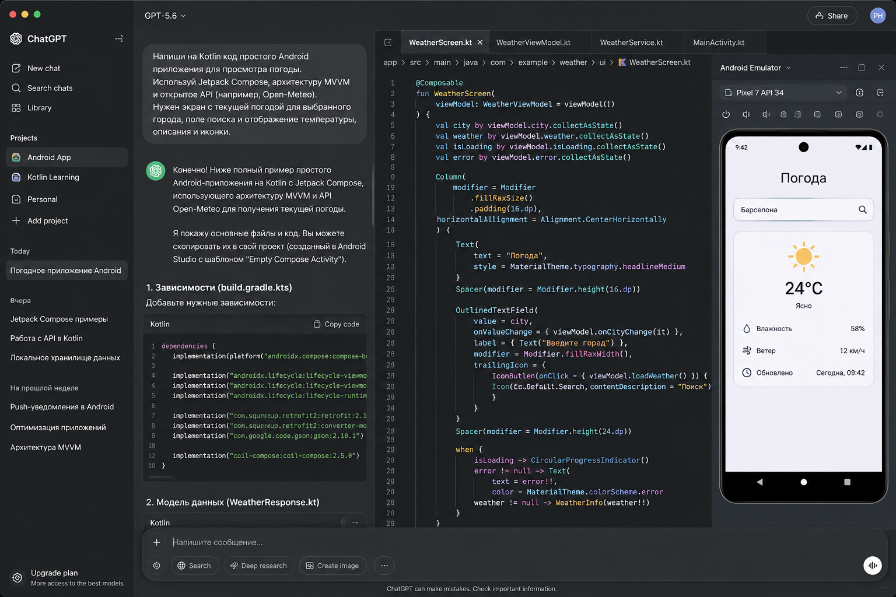Click Upgrade plan
The image size is (896, 597).
click(66, 578)
